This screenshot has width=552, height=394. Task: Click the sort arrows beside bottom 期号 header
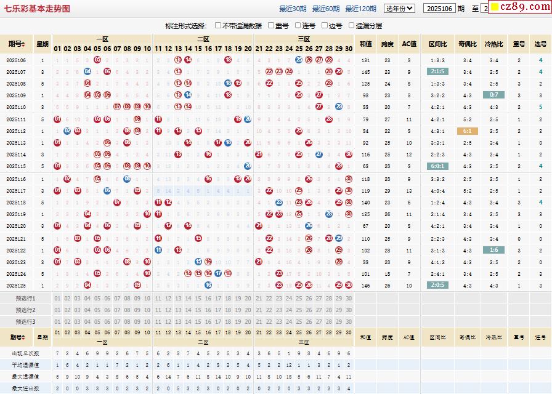[23, 337]
